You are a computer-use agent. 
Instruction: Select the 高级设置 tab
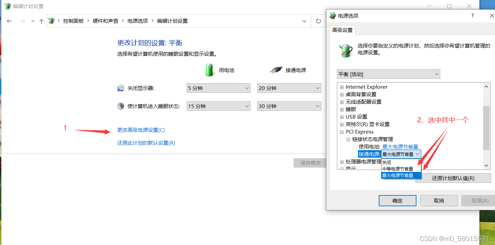point(342,30)
